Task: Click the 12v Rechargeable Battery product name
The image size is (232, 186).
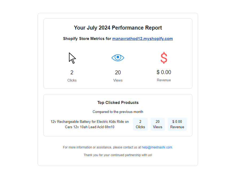Action: click(x=90, y=124)
